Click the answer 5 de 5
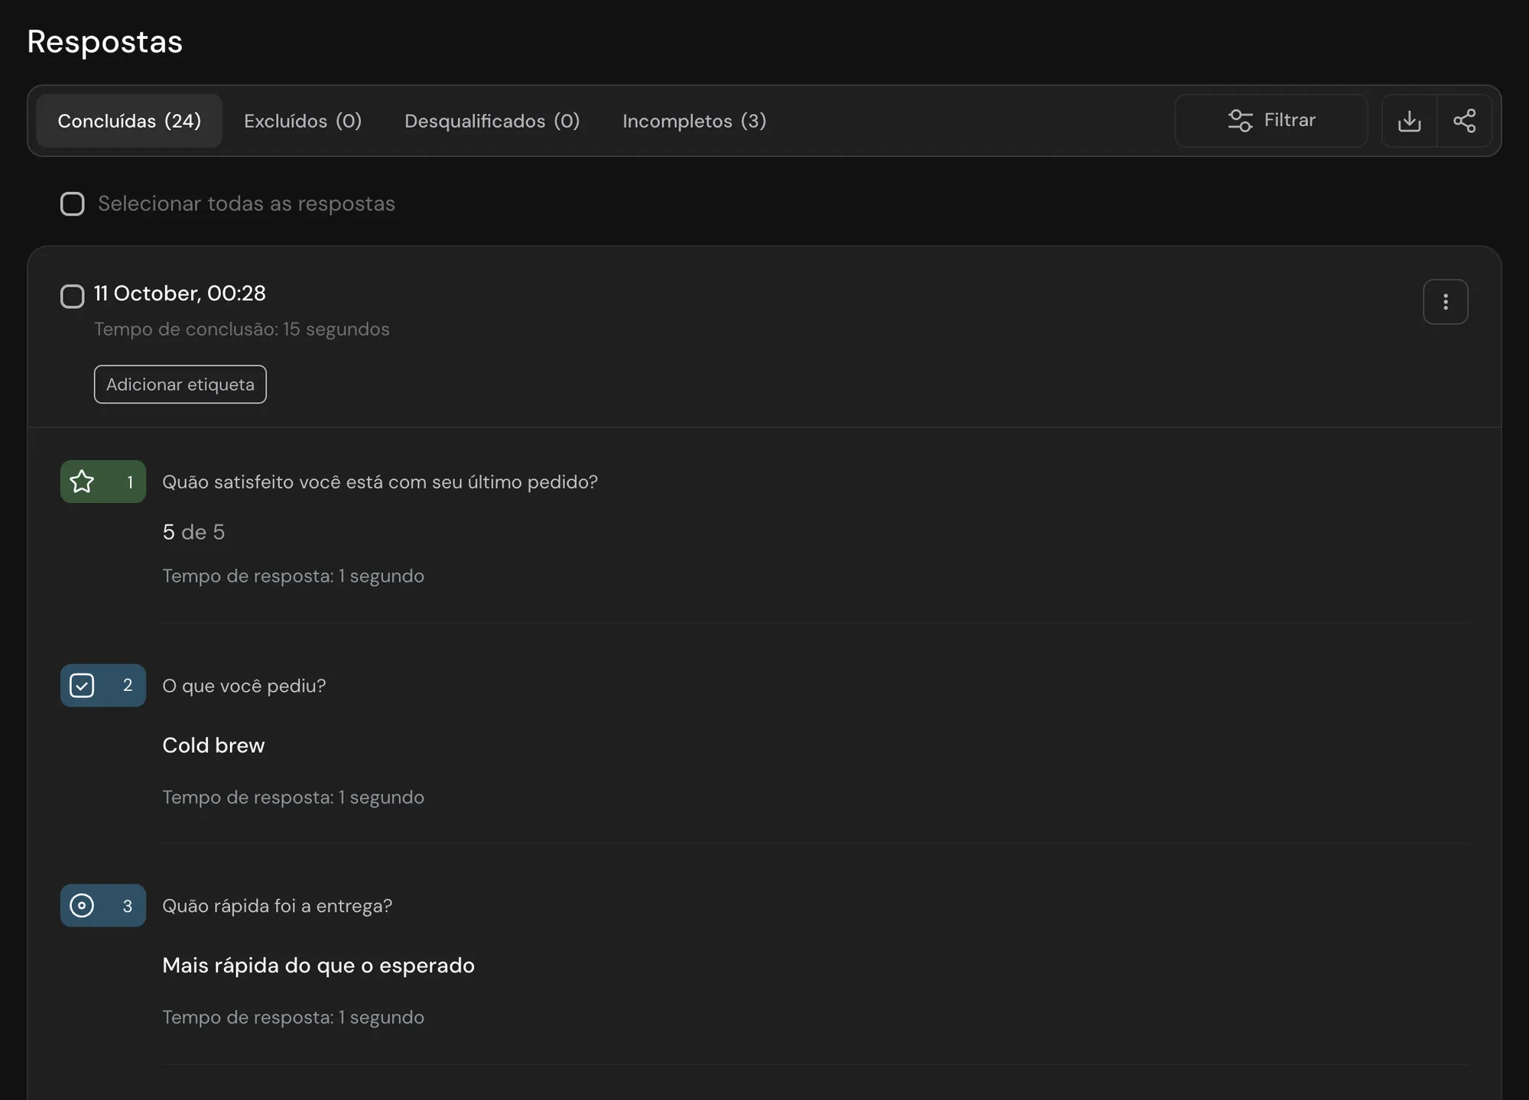 (193, 532)
